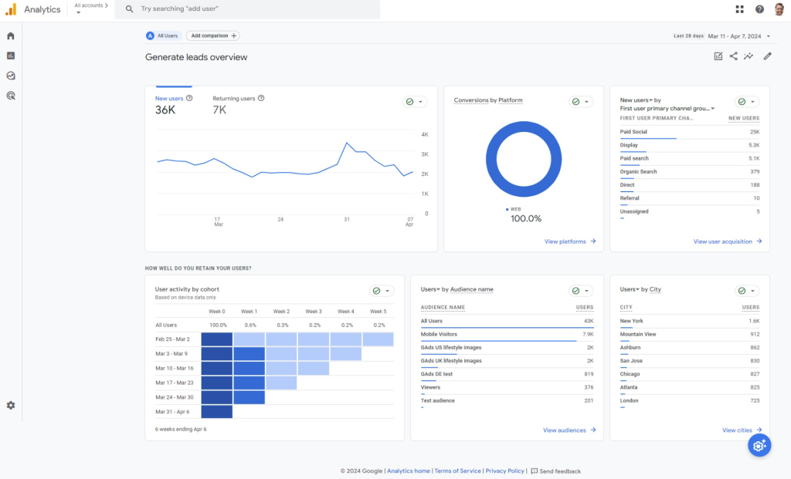Open the Insights sparkline icon
The width and height of the screenshot is (791, 479).
[x=749, y=56]
